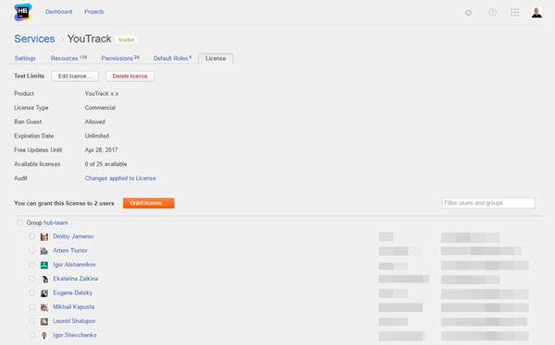Screen dimensions: 555x345
Task: Check the Group hub-team checkbox
Action: pos(19,222)
